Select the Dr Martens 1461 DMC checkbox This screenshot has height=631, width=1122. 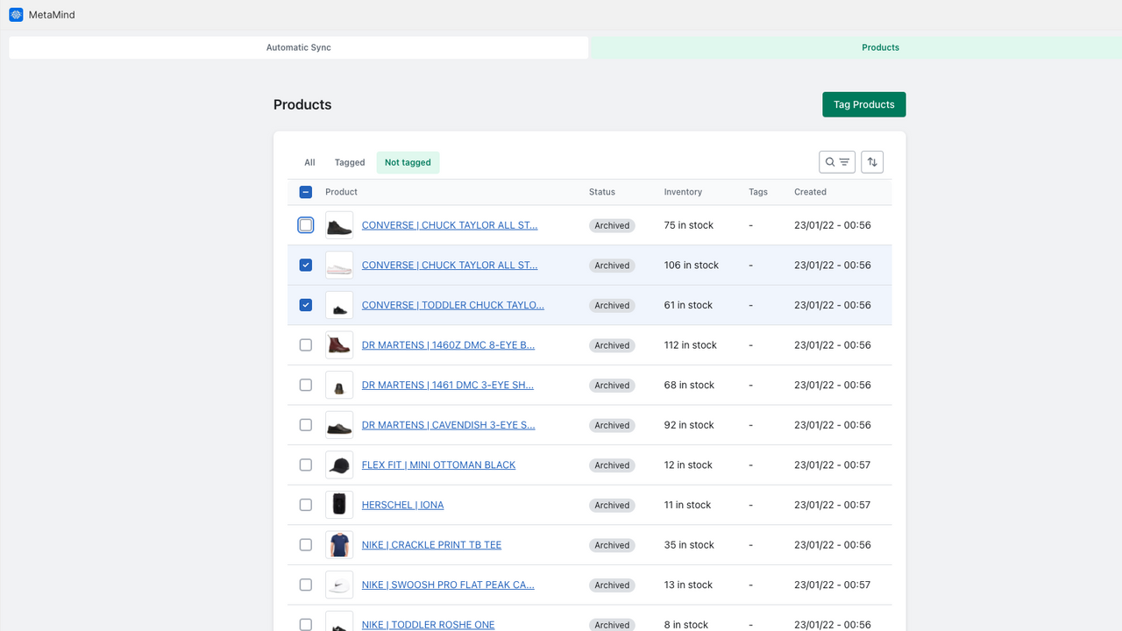305,384
